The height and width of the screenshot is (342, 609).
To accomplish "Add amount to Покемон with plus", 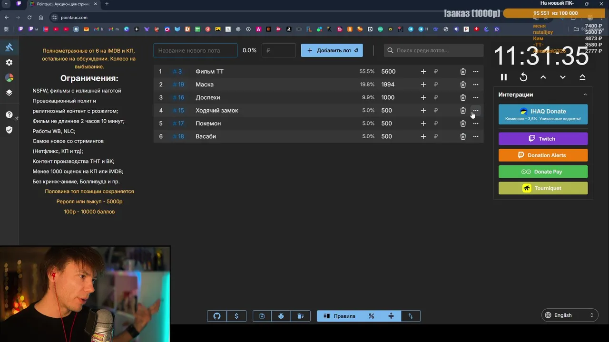I will 423,123.
